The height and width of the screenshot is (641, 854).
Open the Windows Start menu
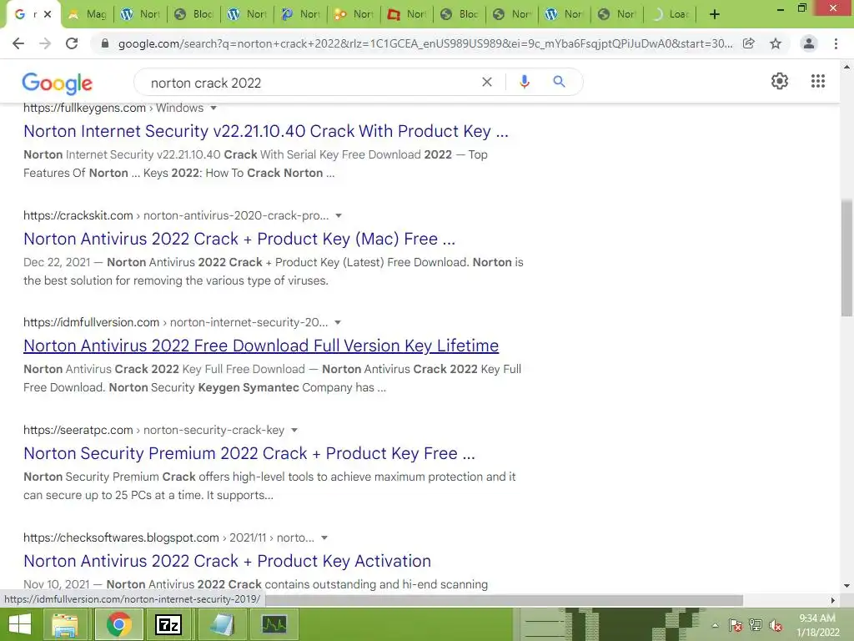20,624
